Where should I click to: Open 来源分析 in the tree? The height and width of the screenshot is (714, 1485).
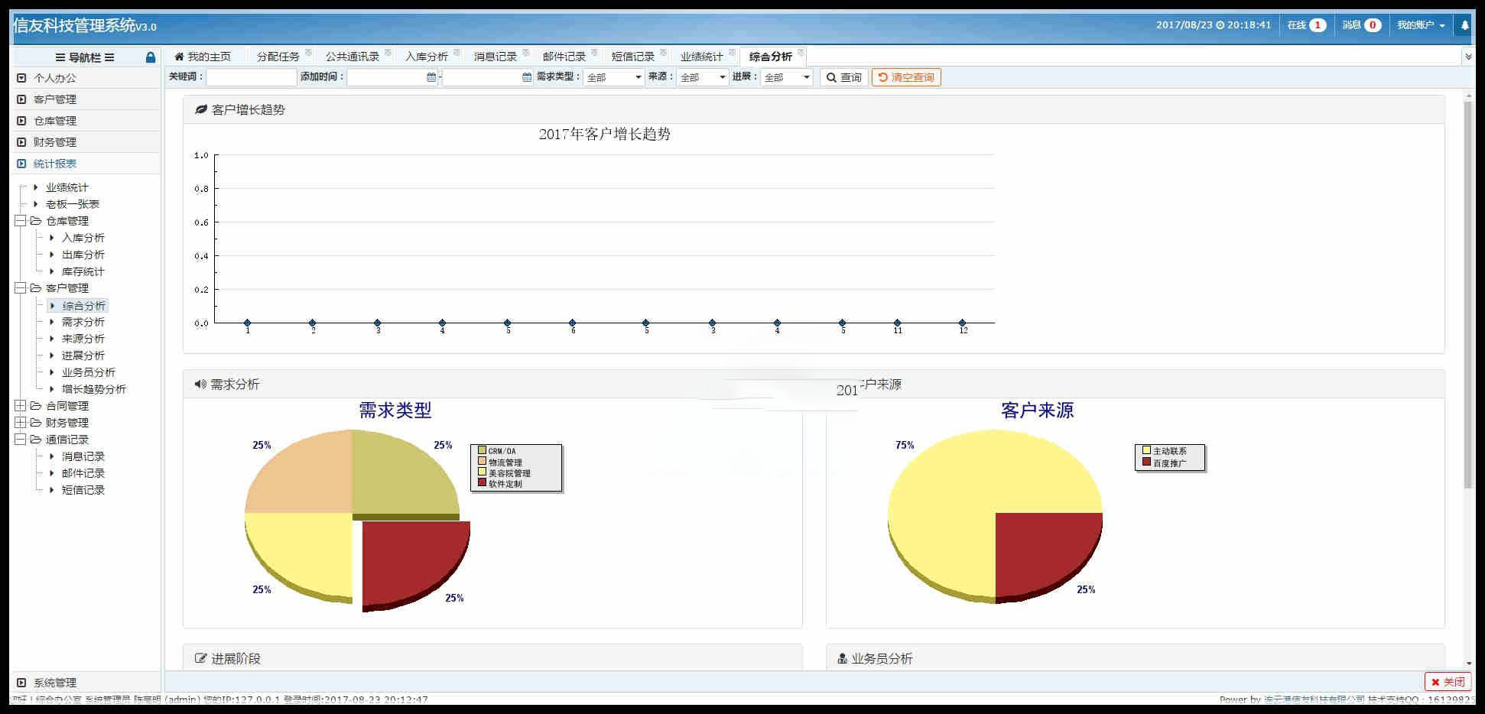[x=83, y=339]
